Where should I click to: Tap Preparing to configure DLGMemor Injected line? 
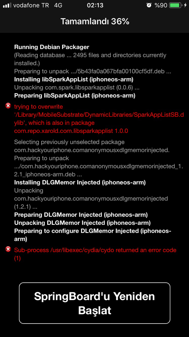coord(93,235)
